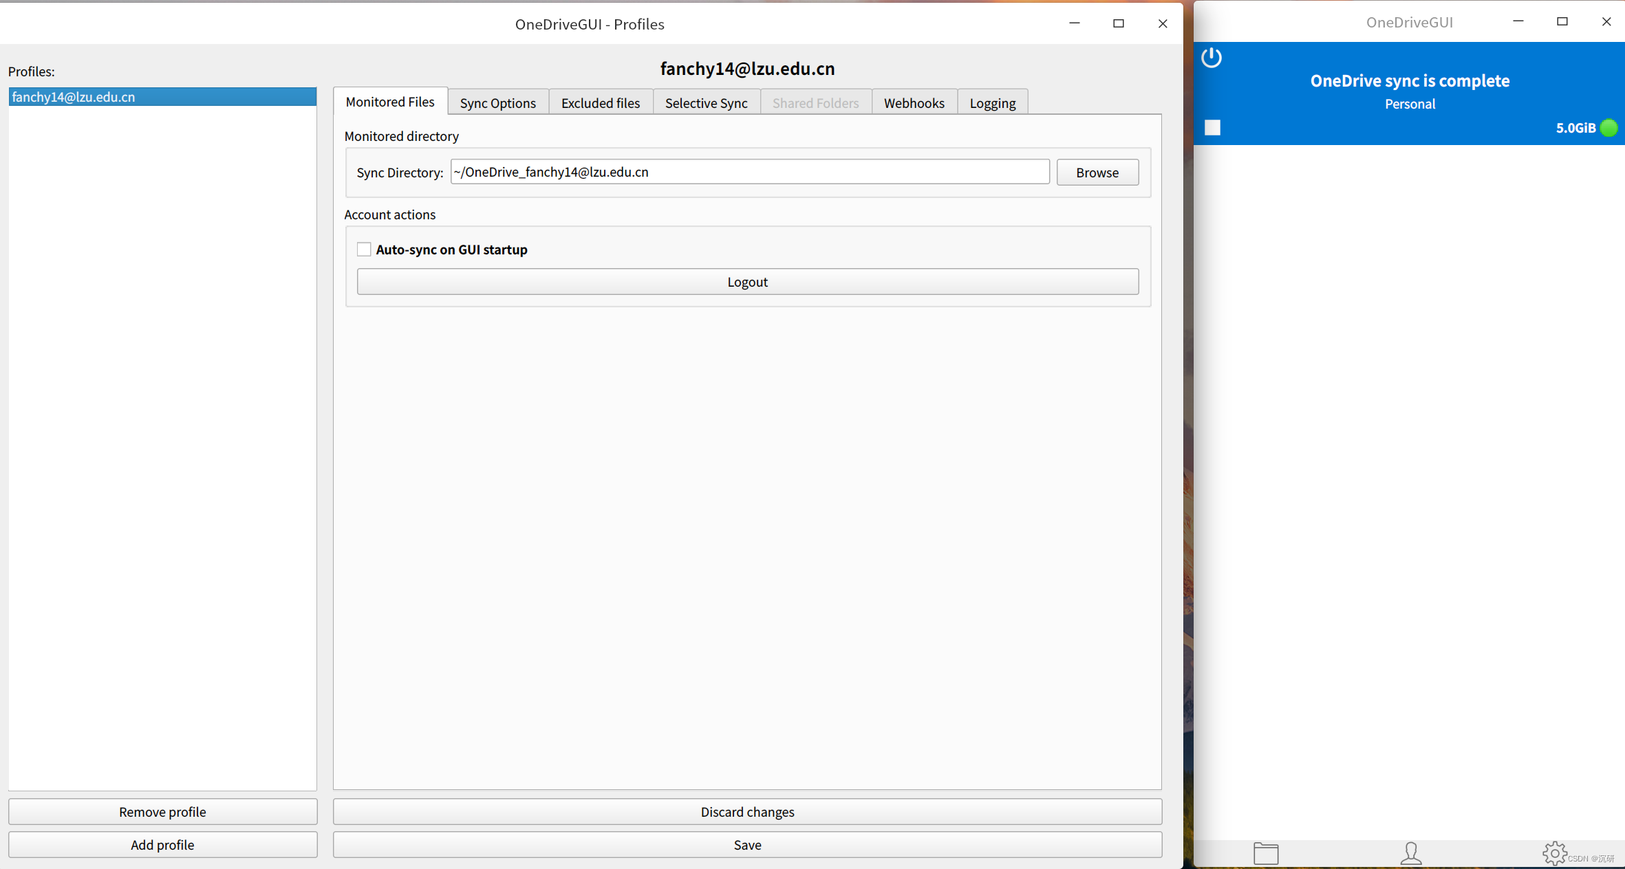Click Add profile button
Screen dimensions: 1625x869
(162, 845)
